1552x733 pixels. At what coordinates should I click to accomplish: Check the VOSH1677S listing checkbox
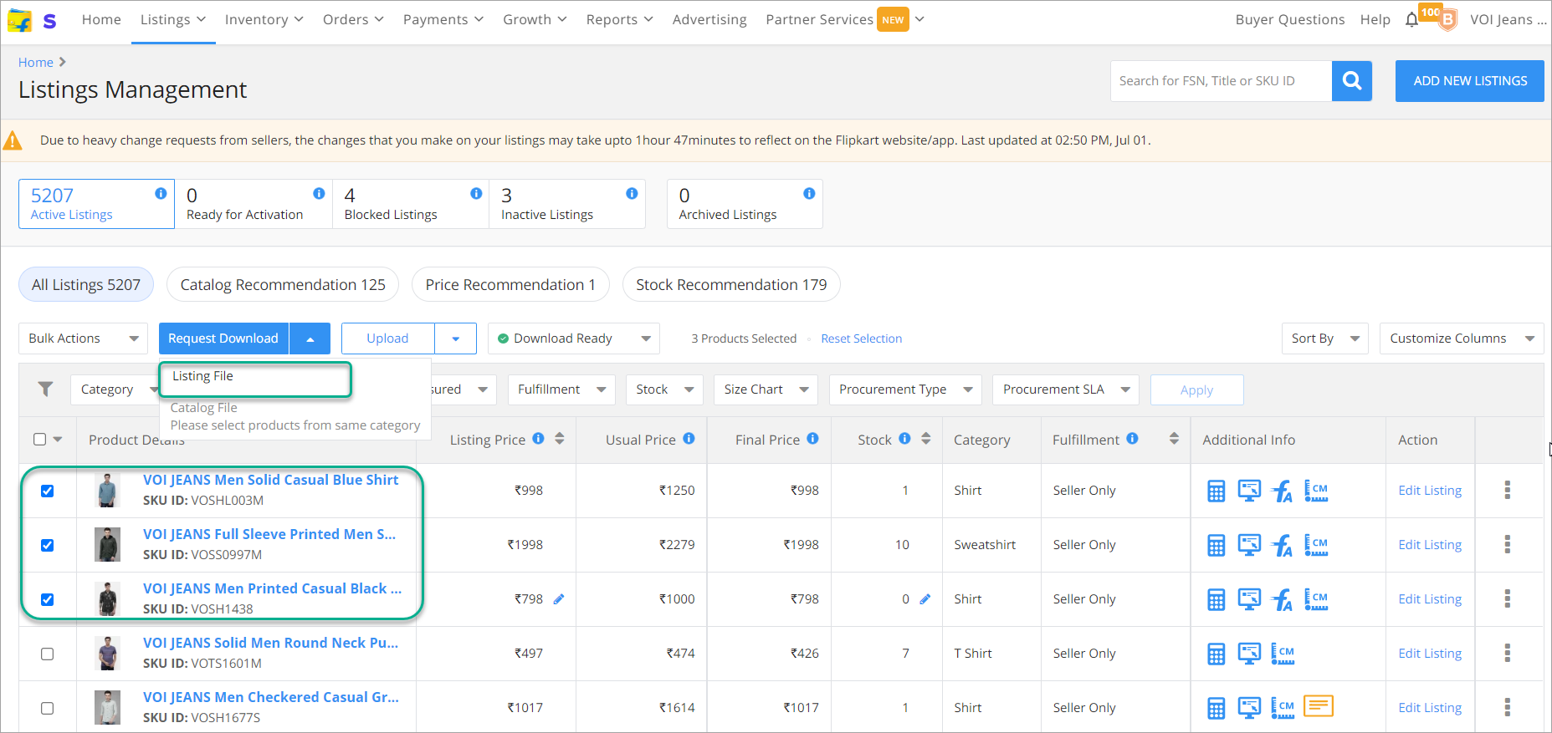pos(48,708)
